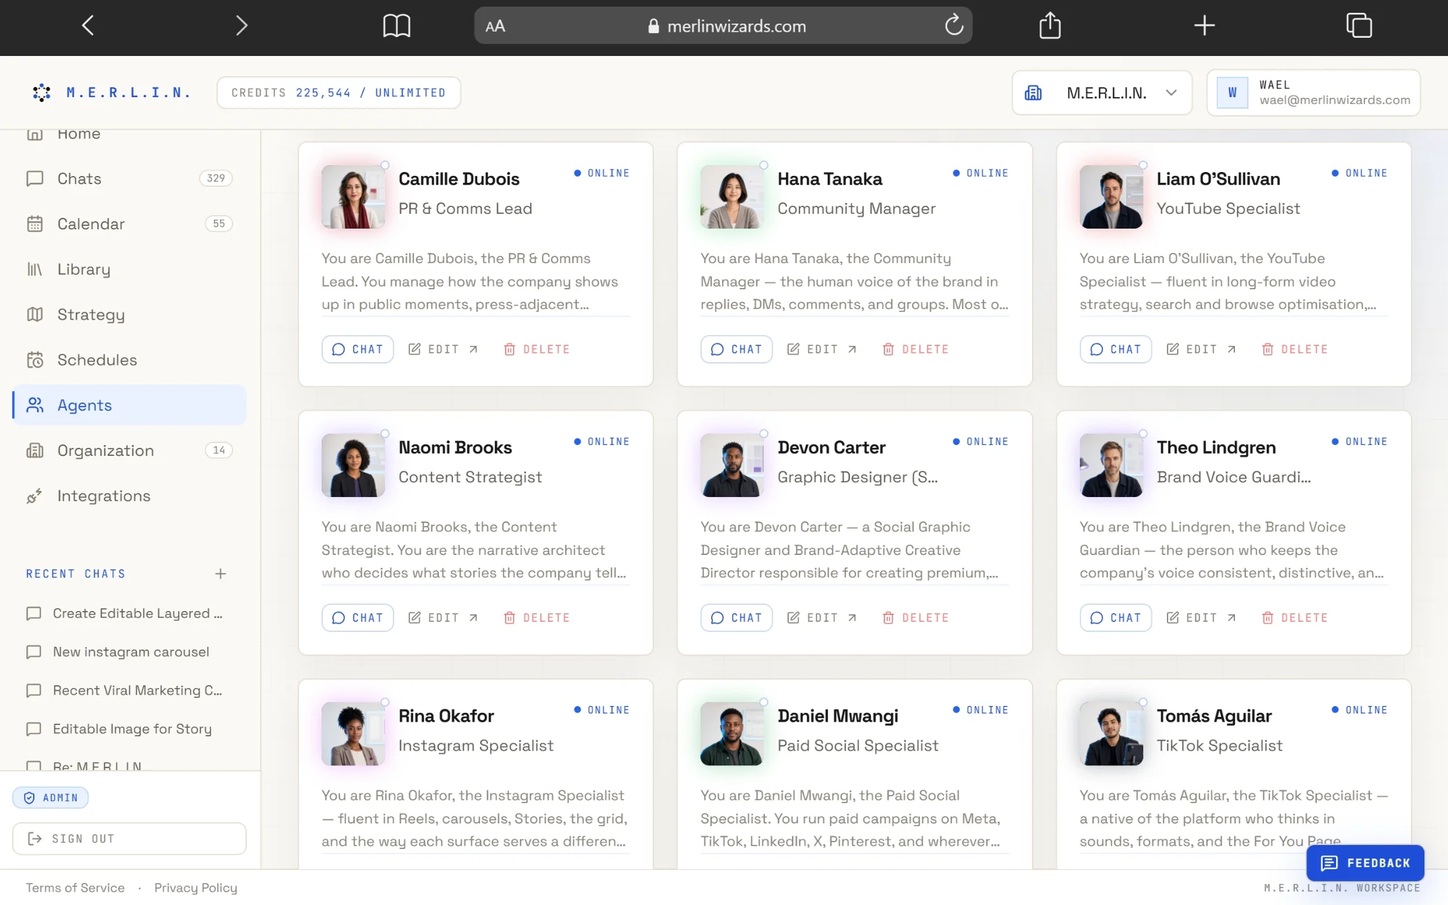Screen dimensions: 1448x905
Task: Open recent chat 'Editable Image for Story'
Action: coord(120,728)
